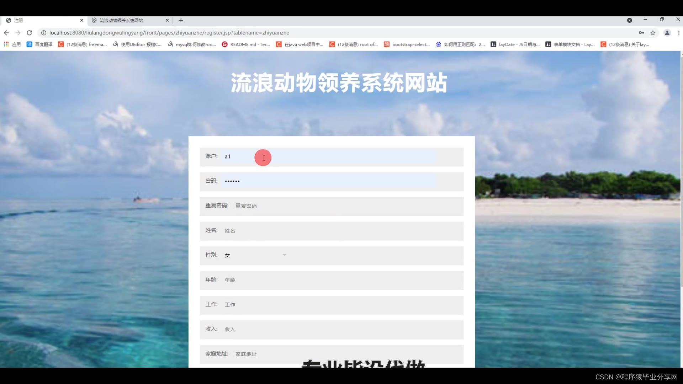683x384 pixels.
Task: Click the bookmark star icon
Action: point(653,33)
